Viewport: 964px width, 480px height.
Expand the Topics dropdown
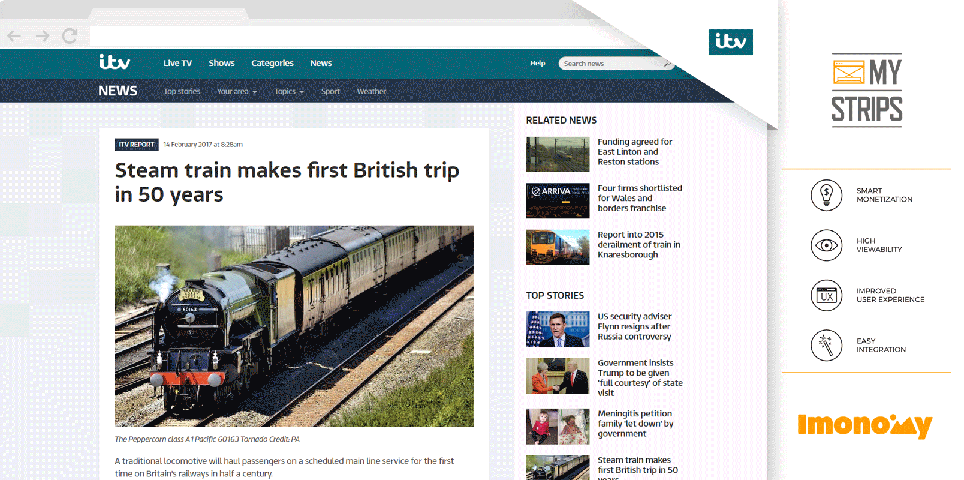(289, 91)
